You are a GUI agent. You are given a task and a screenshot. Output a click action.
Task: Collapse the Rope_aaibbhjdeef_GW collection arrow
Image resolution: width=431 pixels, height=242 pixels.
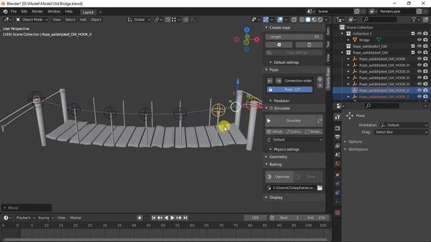point(342,52)
